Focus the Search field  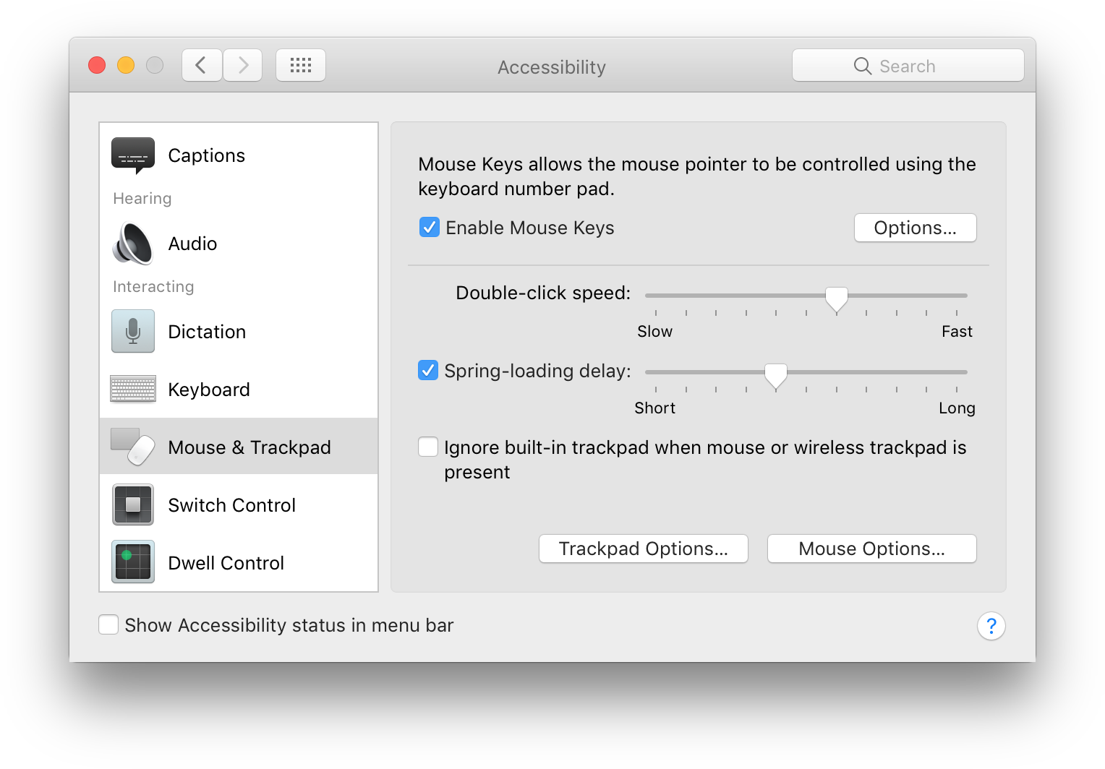pos(908,66)
